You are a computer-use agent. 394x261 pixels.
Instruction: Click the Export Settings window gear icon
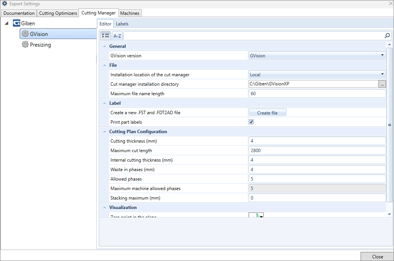(x=5, y=3)
